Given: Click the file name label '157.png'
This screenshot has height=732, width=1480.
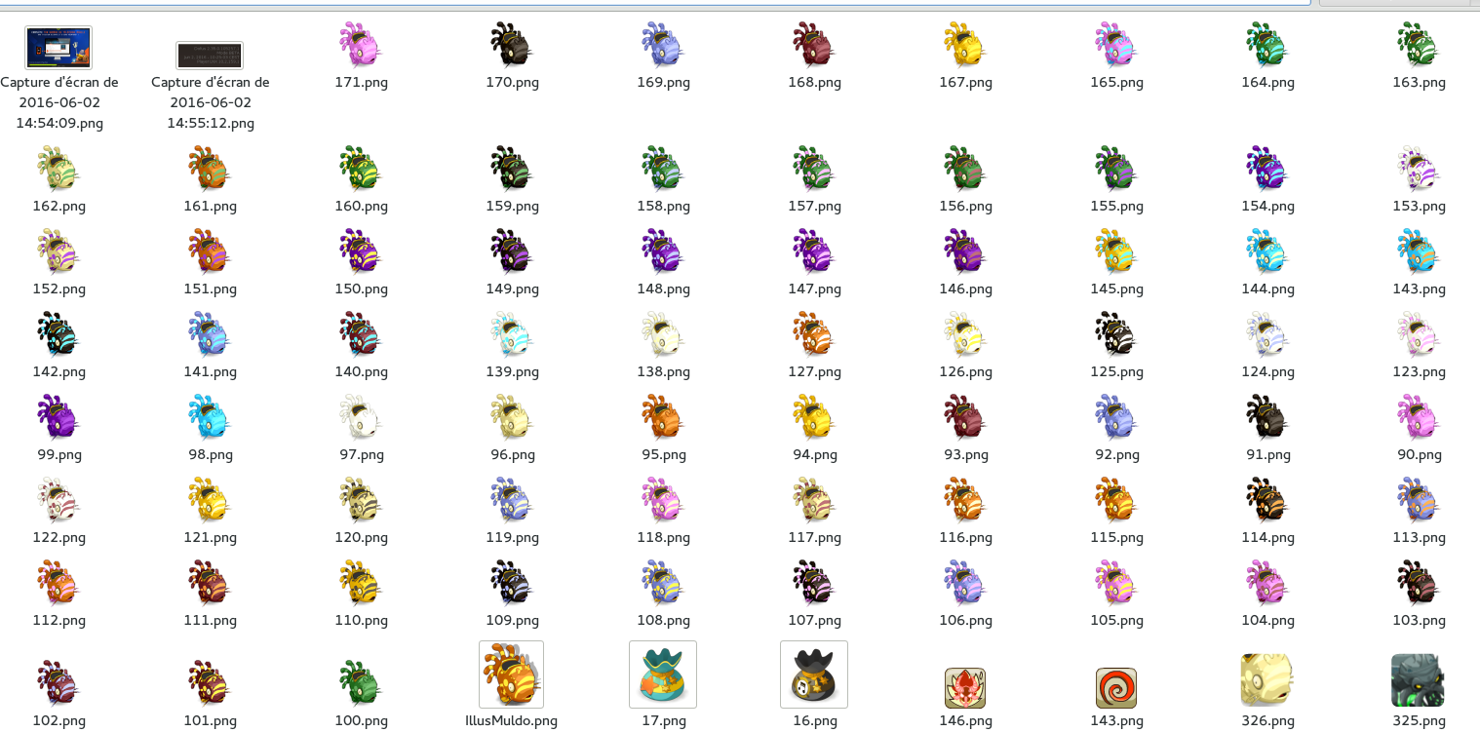Looking at the screenshot, I should pyautogui.click(x=814, y=206).
